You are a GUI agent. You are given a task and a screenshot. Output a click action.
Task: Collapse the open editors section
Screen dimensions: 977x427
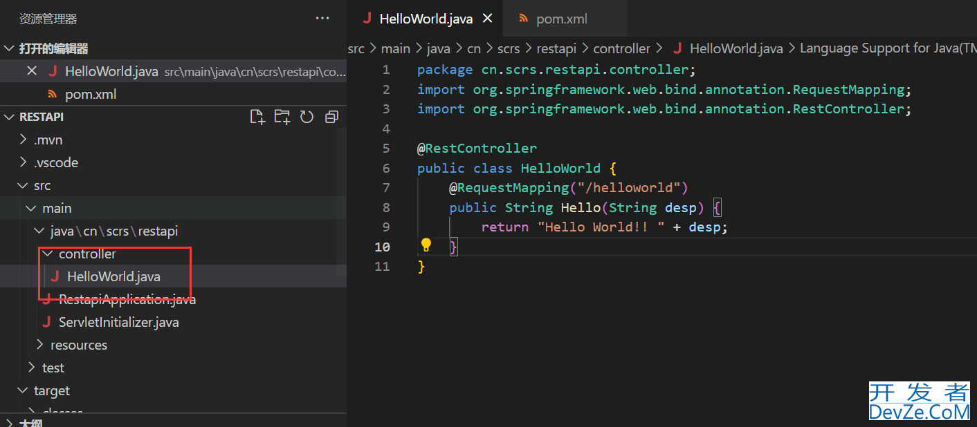click(x=9, y=48)
